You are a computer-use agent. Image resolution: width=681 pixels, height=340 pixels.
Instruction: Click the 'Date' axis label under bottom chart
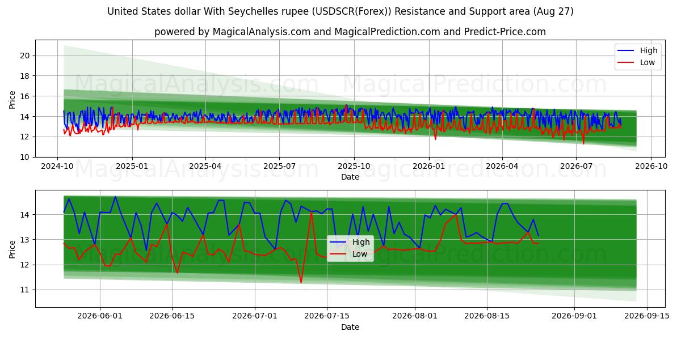click(350, 327)
